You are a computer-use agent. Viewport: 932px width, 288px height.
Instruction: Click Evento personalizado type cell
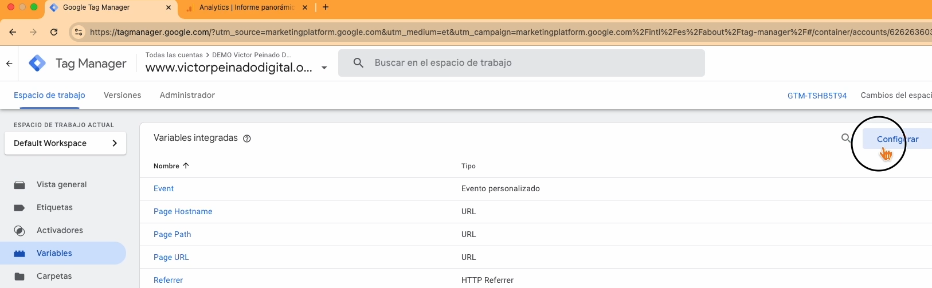click(500, 189)
